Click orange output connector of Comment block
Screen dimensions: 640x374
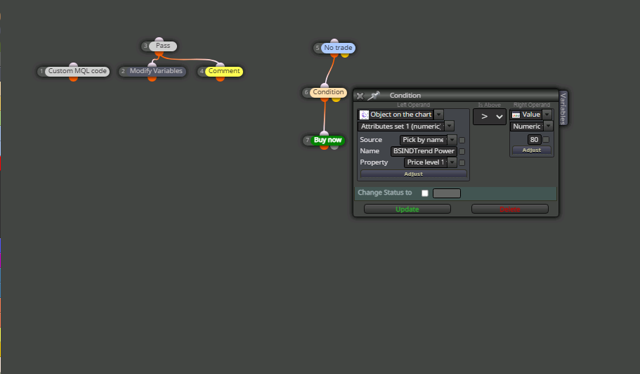[x=220, y=78]
